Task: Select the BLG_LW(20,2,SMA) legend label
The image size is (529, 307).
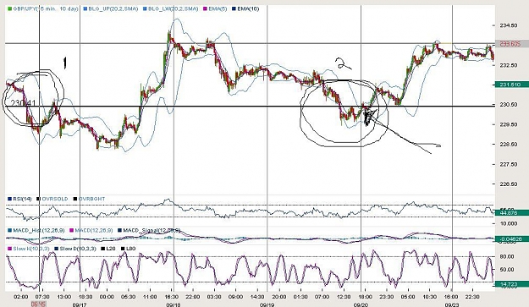Action: (x=174, y=8)
